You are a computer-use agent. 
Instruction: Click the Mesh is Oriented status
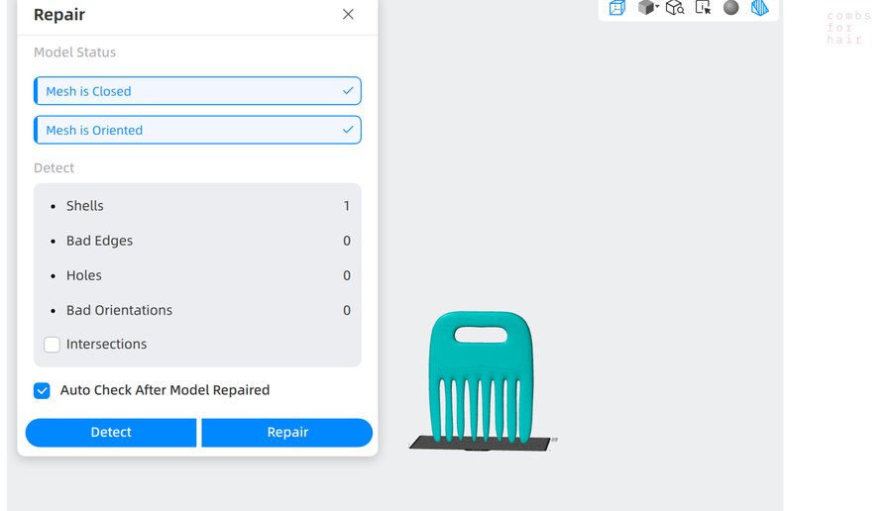tap(197, 130)
